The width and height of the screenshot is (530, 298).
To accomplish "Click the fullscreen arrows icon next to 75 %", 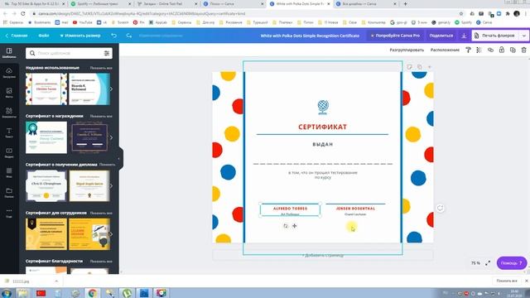I will [x=488, y=263].
